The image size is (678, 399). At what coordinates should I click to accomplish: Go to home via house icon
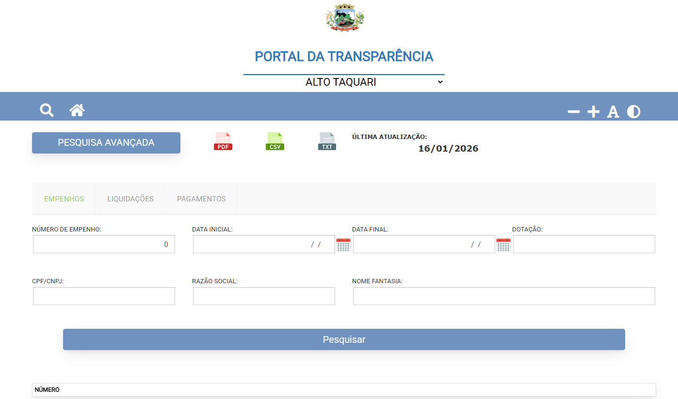77,110
